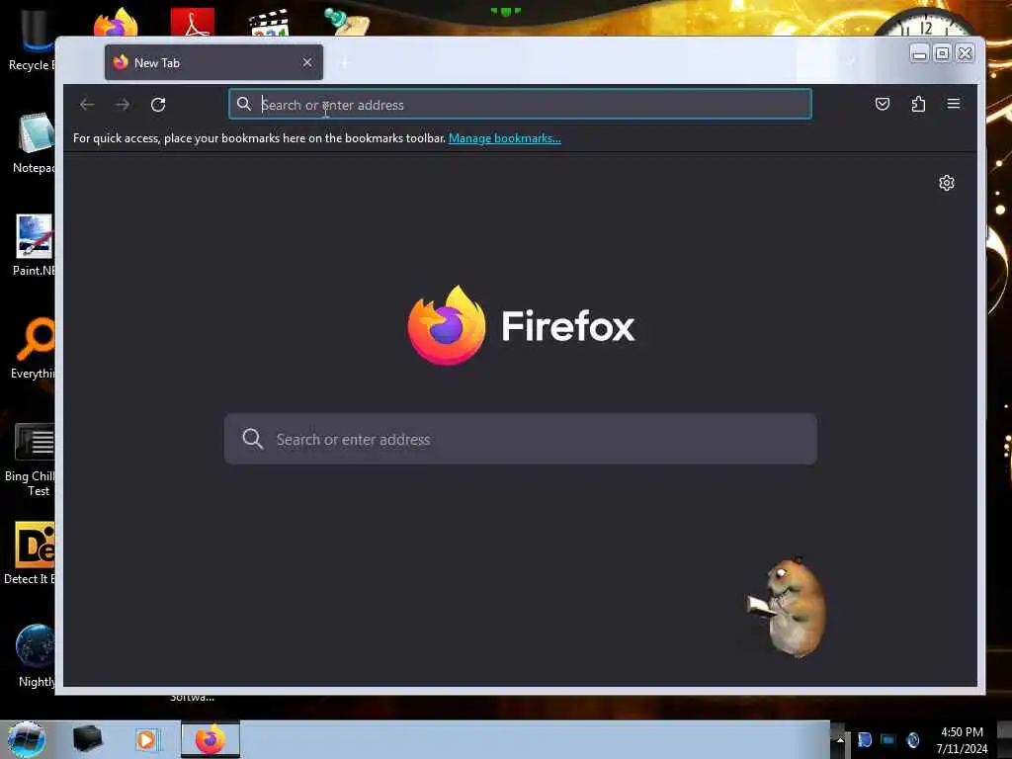Image resolution: width=1012 pixels, height=759 pixels.
Task: Click the round blue tray icon
Action: [912, 739]
